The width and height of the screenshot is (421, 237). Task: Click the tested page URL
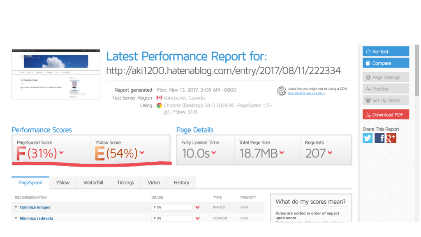click(x=223, y=71)
